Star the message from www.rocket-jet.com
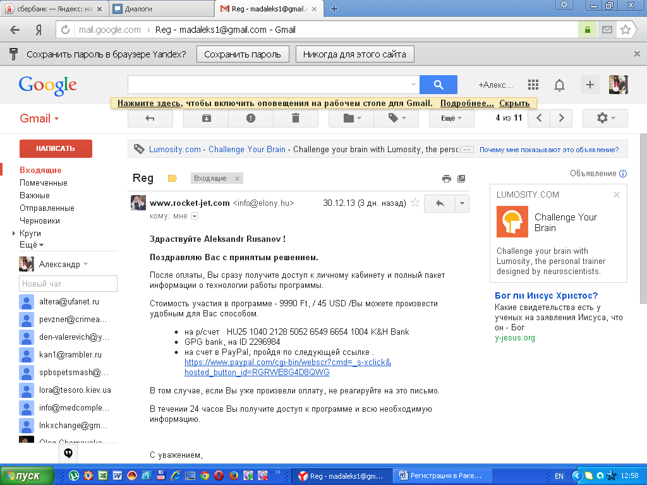Screen dimensions: 647x485 click(415, 203)
